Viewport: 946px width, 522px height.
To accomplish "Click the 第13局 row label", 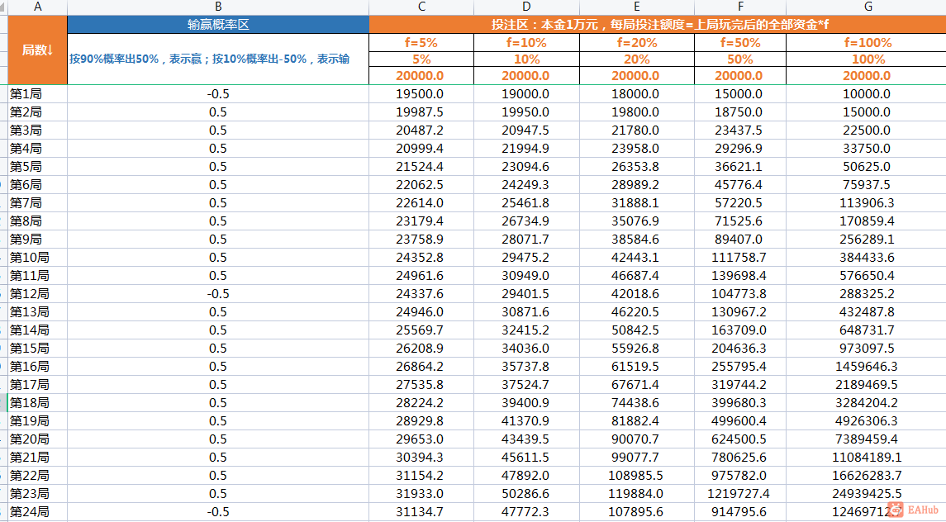I will (37, 312).
